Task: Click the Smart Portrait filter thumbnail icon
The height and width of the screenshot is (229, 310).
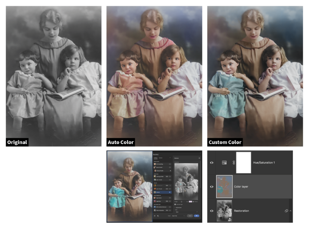Action: coord(155,167)
